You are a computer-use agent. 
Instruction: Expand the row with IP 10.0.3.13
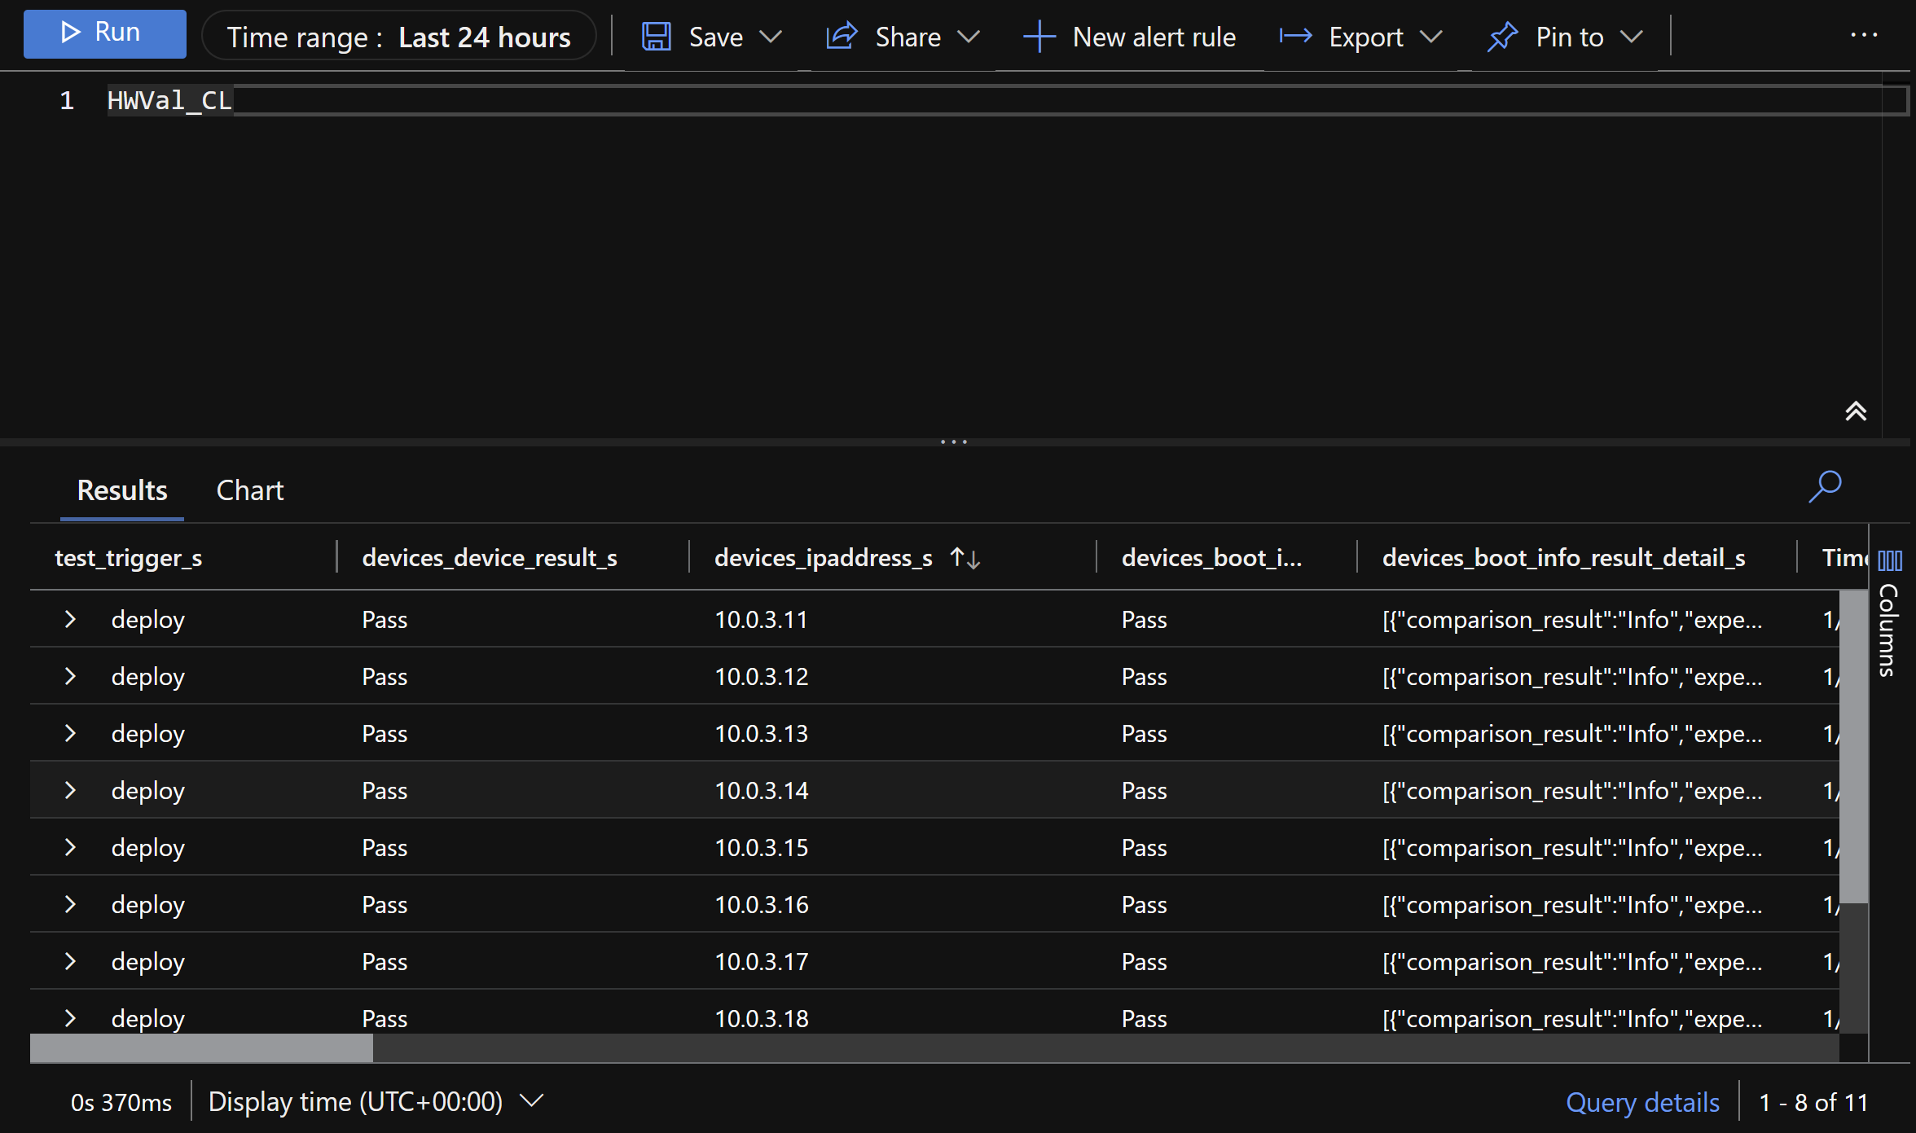coord(70,733)
